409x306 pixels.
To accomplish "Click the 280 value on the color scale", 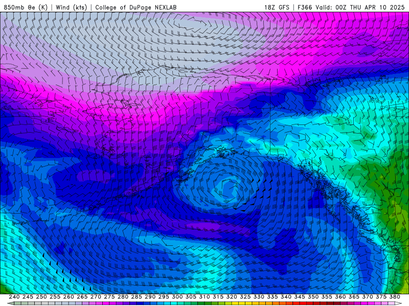I will click(x=123, y=297).
